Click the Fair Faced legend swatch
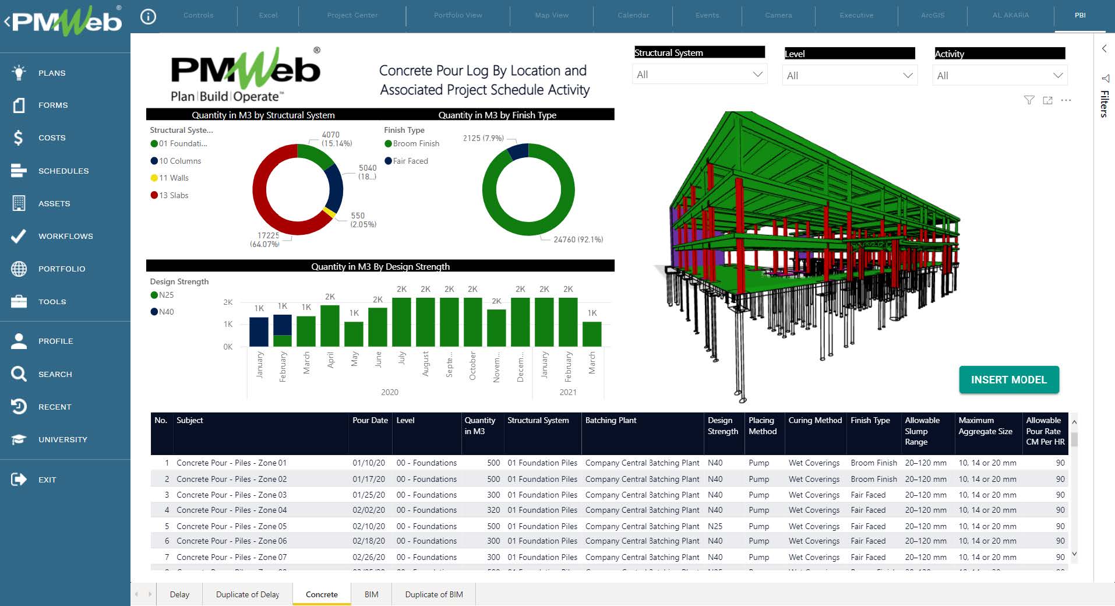 [x=388, y=161]
